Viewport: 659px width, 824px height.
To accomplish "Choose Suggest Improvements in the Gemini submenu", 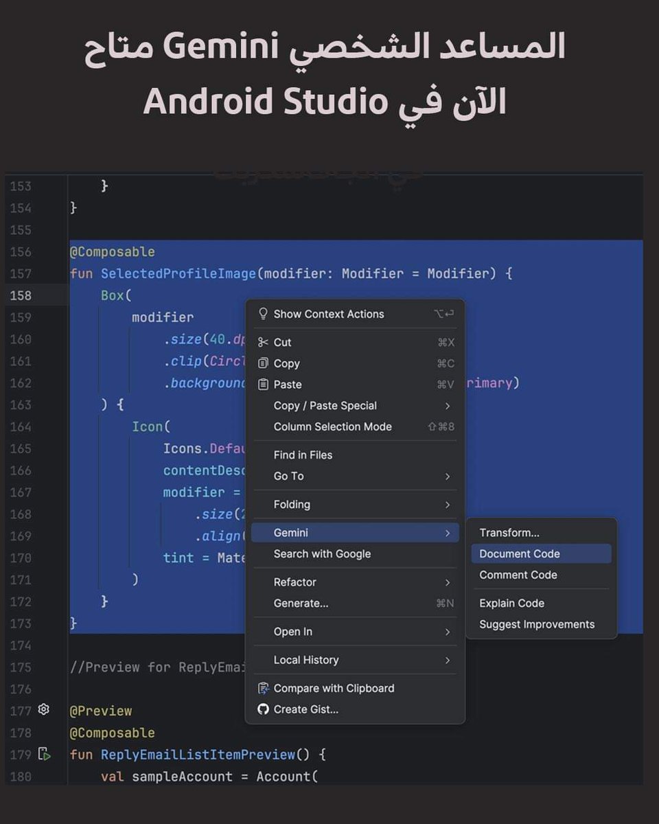I will pos(541,624).
